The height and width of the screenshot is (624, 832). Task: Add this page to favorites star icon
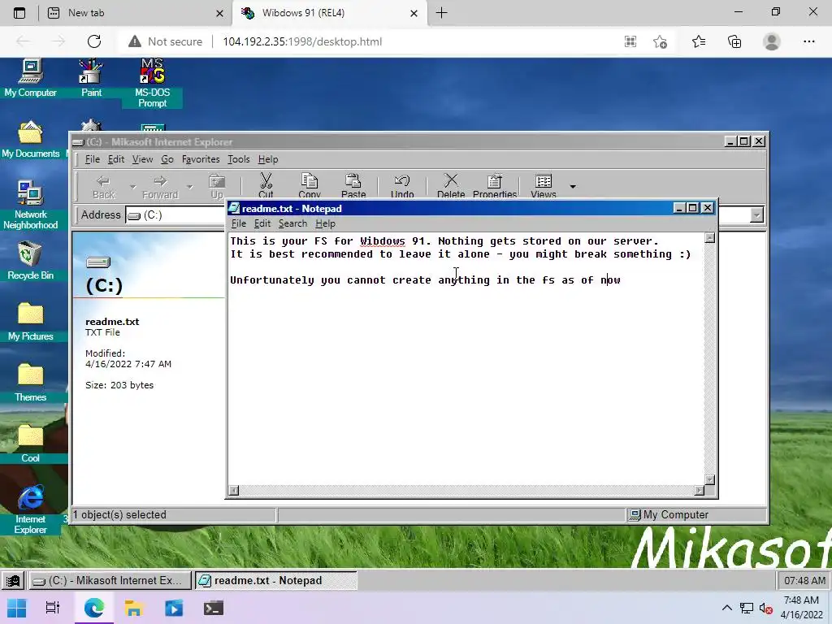(x=660, y=41)
